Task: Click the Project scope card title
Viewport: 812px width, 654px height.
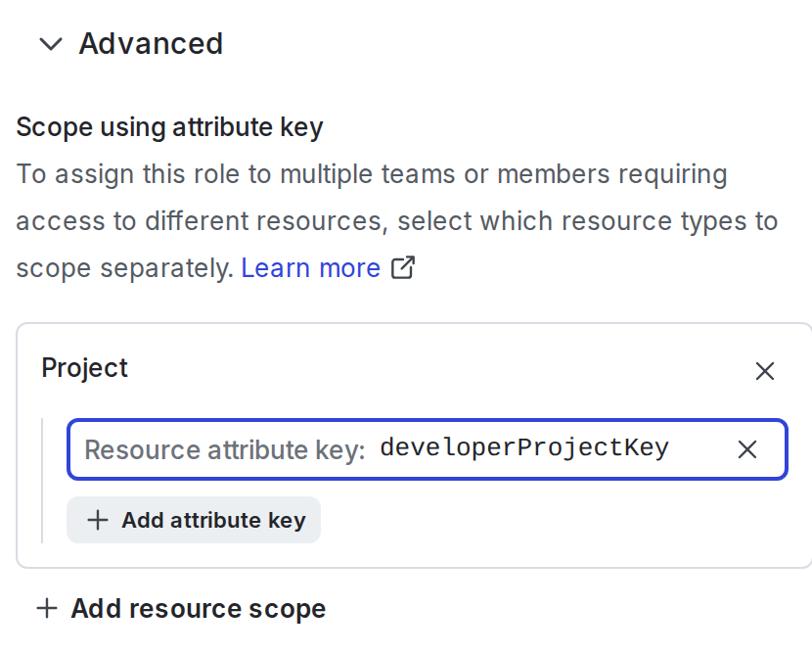Action: [x=84, y=368]
